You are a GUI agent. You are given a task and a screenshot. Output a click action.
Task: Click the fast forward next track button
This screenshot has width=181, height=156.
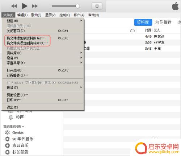tap(35, 6)
